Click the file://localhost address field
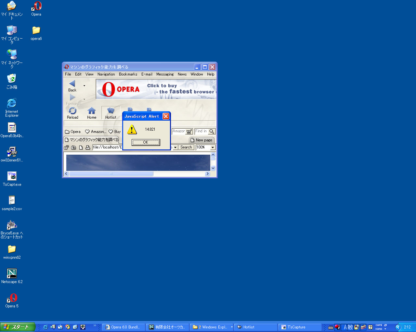The image size is (416, 332). point(107,147)
